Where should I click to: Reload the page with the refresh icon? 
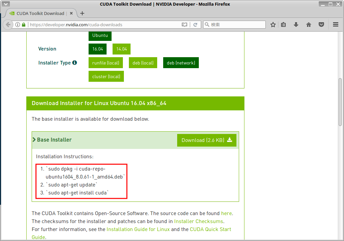coord(195,25)
